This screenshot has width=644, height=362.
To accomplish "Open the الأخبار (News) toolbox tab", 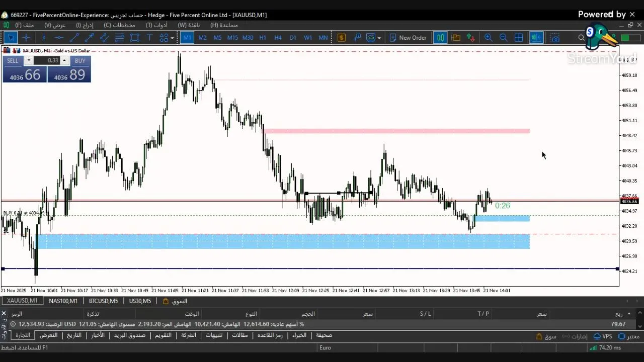I will [98, 335].
